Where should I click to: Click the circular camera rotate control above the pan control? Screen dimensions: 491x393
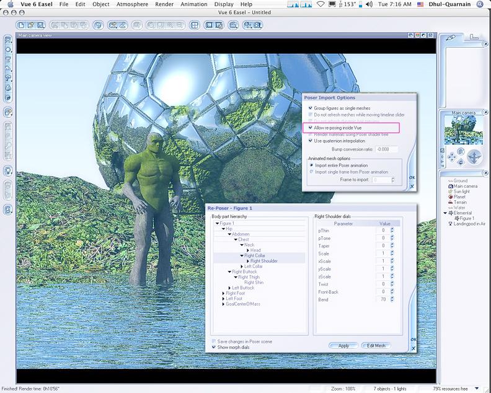click(x=461, y=152)
